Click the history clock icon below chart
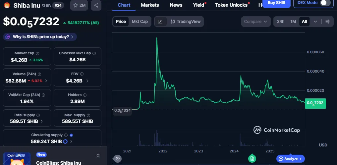 pyautogui.click(x=118, y=159)
